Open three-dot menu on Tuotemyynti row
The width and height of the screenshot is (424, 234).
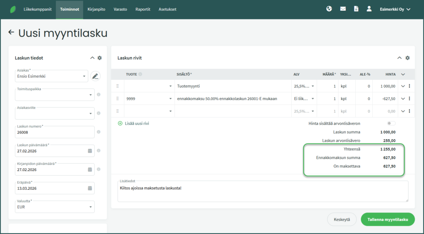point(410,86)
